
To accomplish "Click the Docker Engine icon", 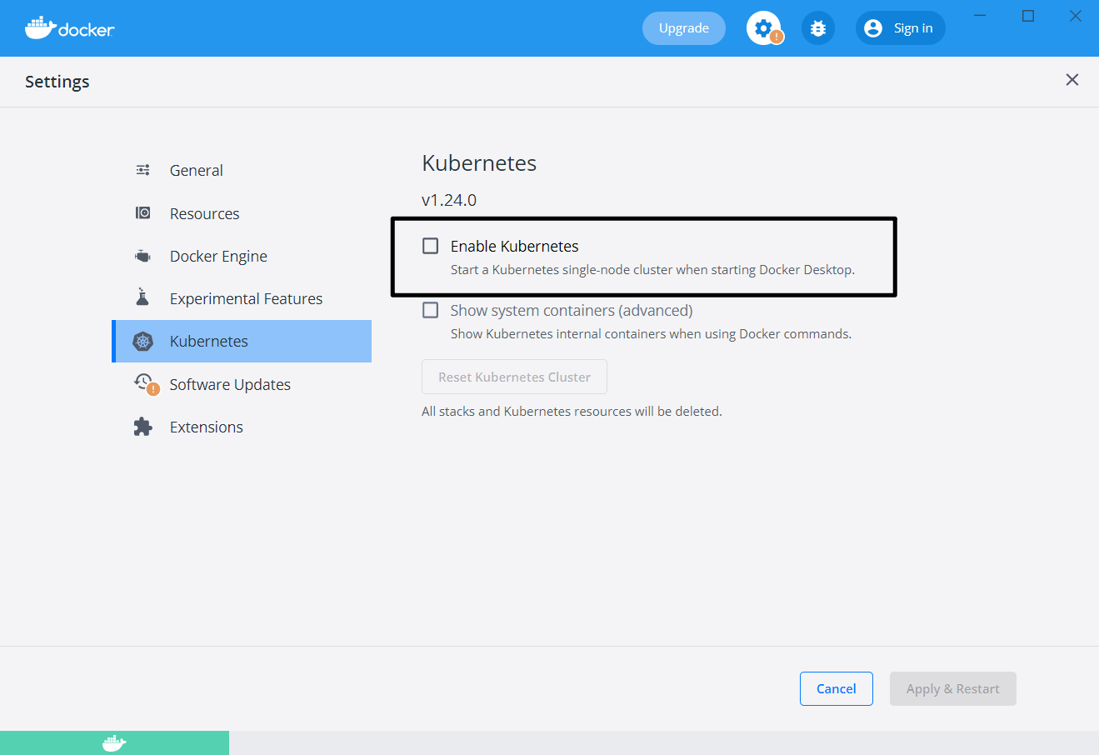I will 143,256.
